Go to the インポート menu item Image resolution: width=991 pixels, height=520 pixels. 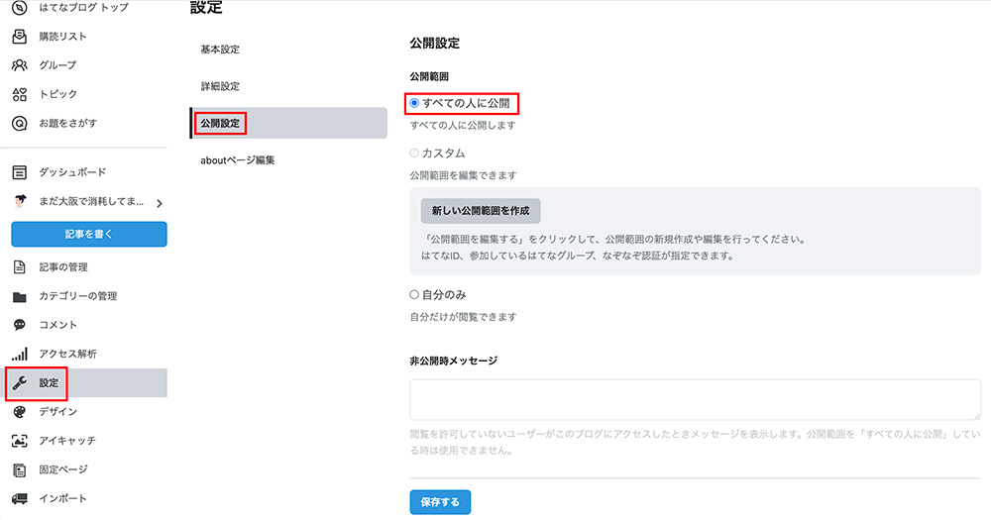[x=62, y=498]
